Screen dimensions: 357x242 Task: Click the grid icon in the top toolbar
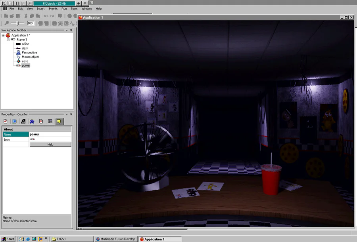66,23
